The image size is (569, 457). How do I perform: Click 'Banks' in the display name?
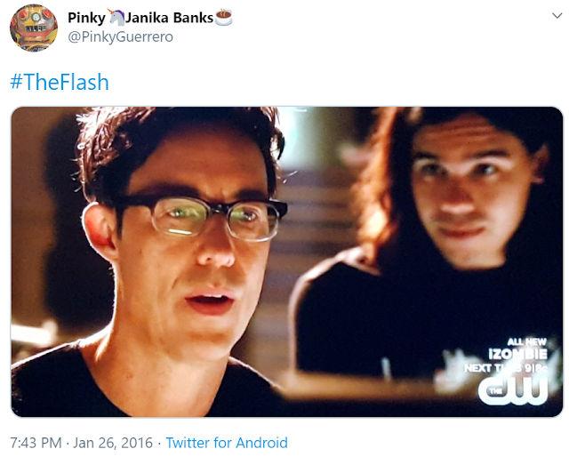tap(193, 18)
